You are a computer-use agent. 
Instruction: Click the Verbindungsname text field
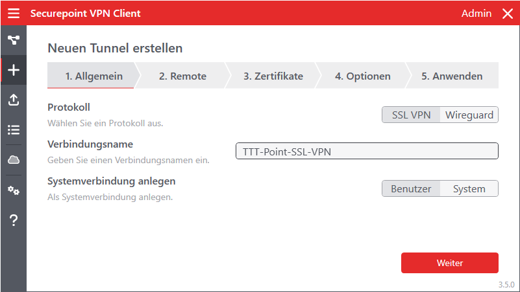(366, 152)
